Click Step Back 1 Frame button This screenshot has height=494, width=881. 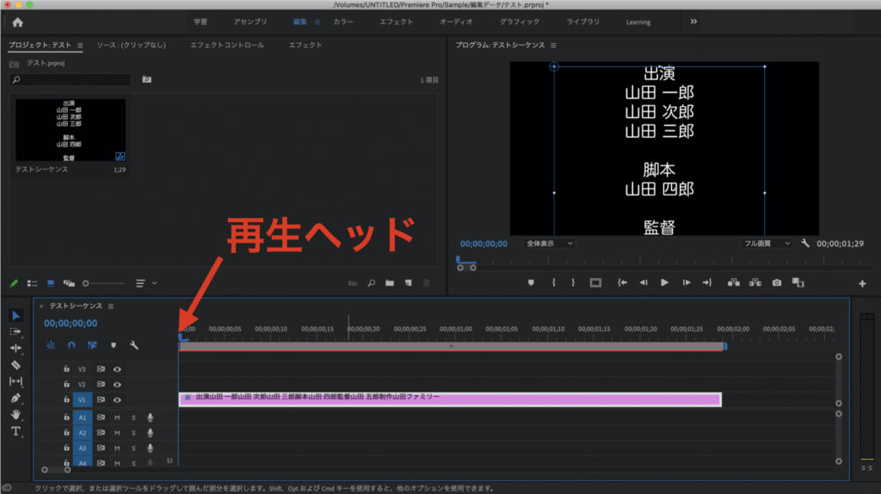pos(644,282)
